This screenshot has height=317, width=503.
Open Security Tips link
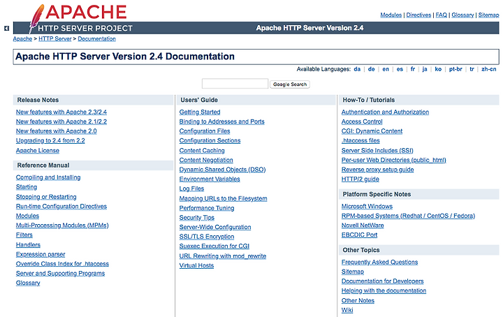pos(196,218)
